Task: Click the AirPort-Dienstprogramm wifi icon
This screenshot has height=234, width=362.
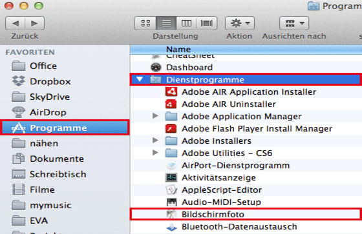Action: click(171, 165)
